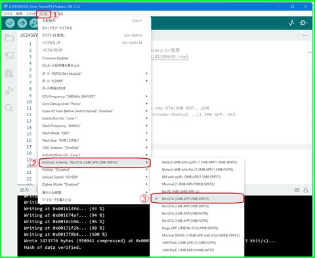
Task: Choose ボード情報を取得 menu entry
Action: [94, 88]
